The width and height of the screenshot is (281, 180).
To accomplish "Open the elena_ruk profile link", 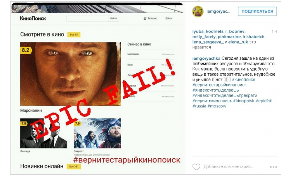I will click(x=238, y=42).
